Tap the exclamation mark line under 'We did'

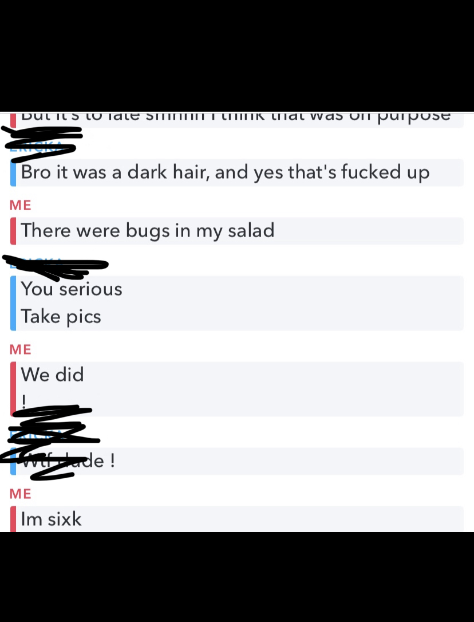[24, 401]
